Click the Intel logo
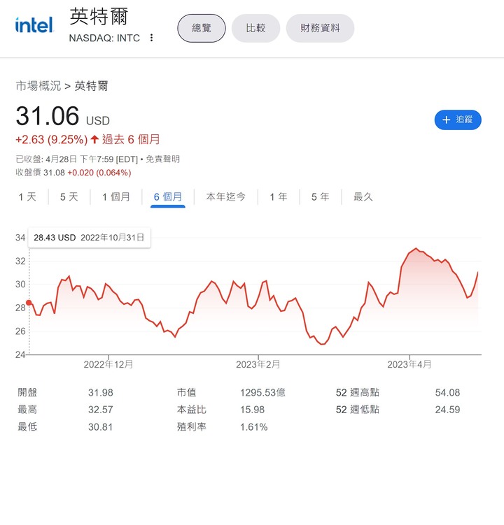The image size is (504, 525). (34, 25)
